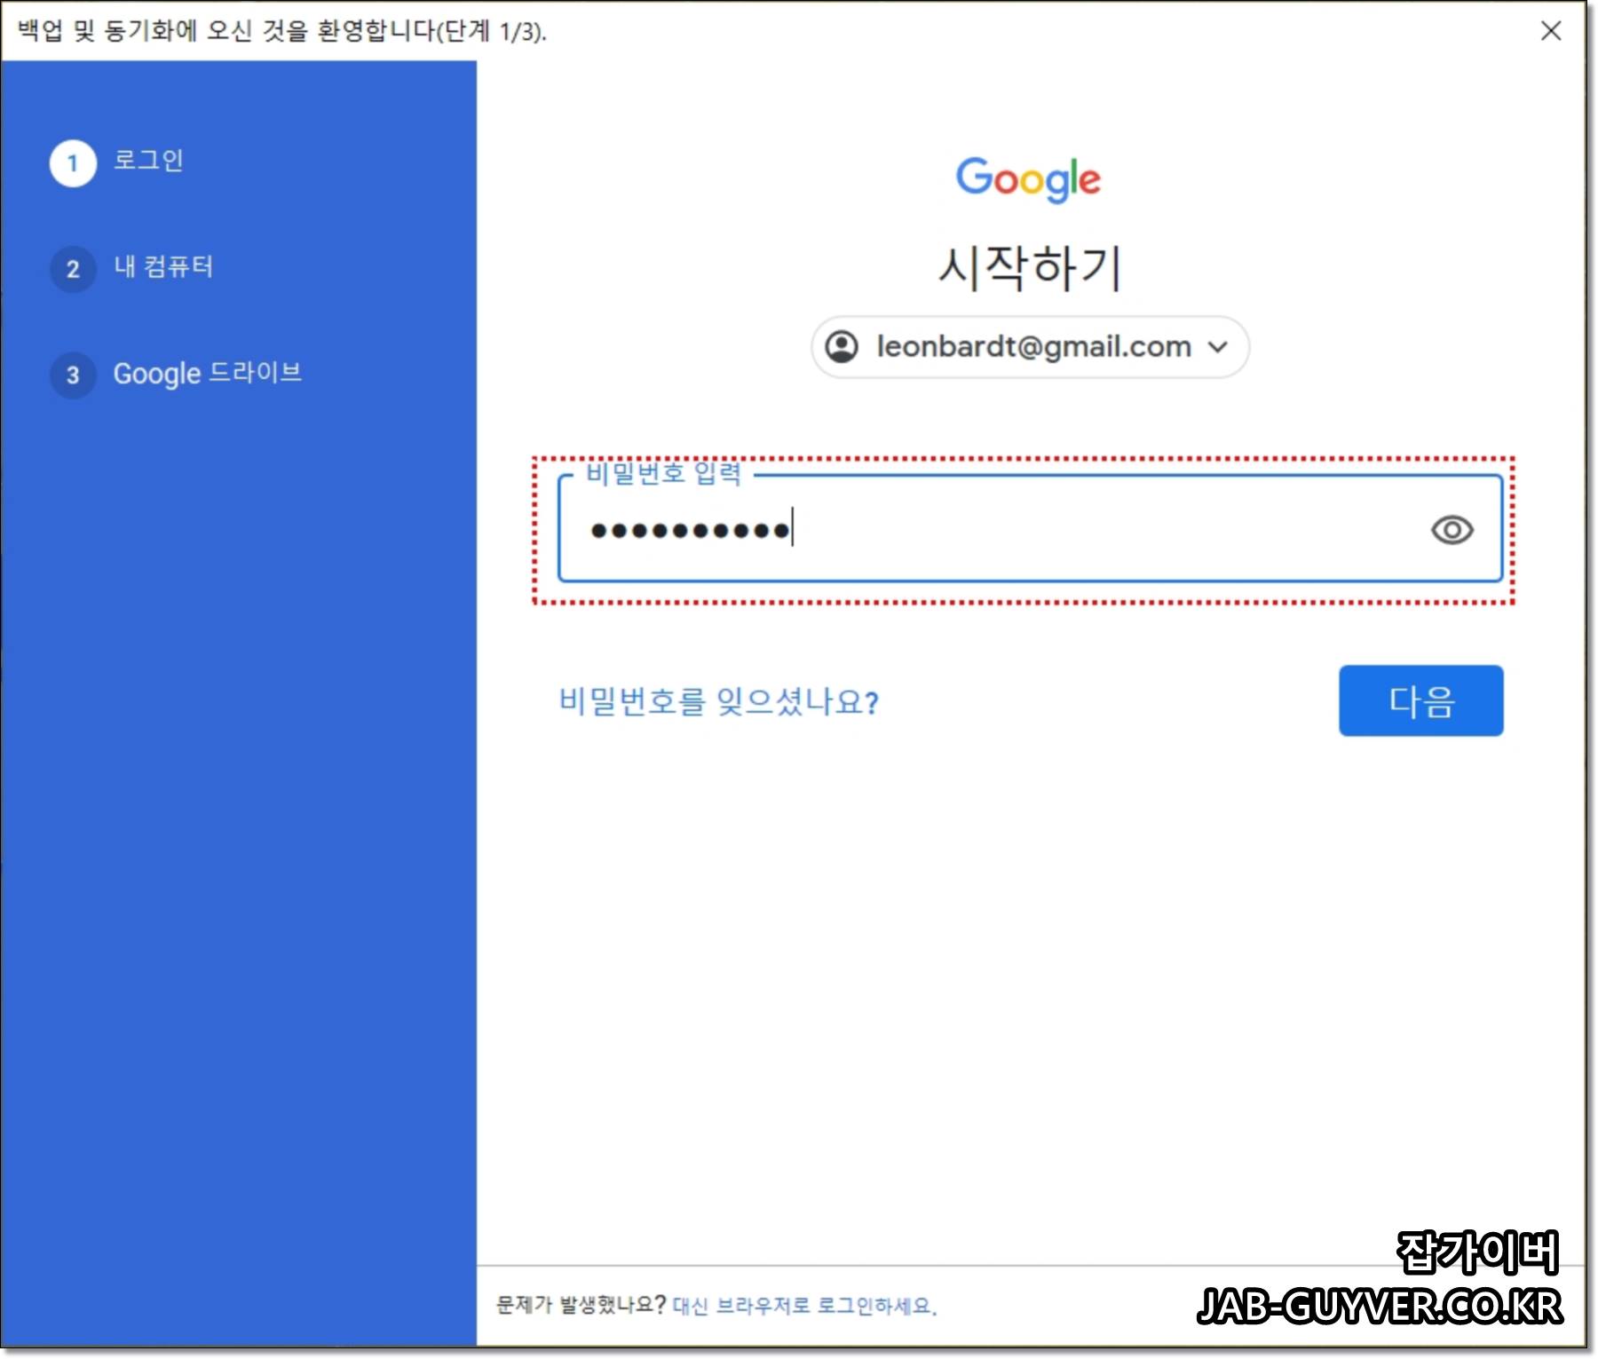Select step 2 내 컴퓨터 in the sidebar

131,268
